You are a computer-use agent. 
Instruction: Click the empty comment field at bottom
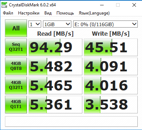coord(71,122)
